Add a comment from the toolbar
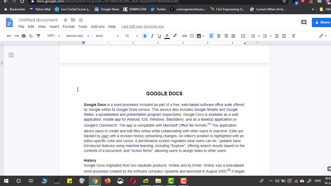 pos(192,36)
